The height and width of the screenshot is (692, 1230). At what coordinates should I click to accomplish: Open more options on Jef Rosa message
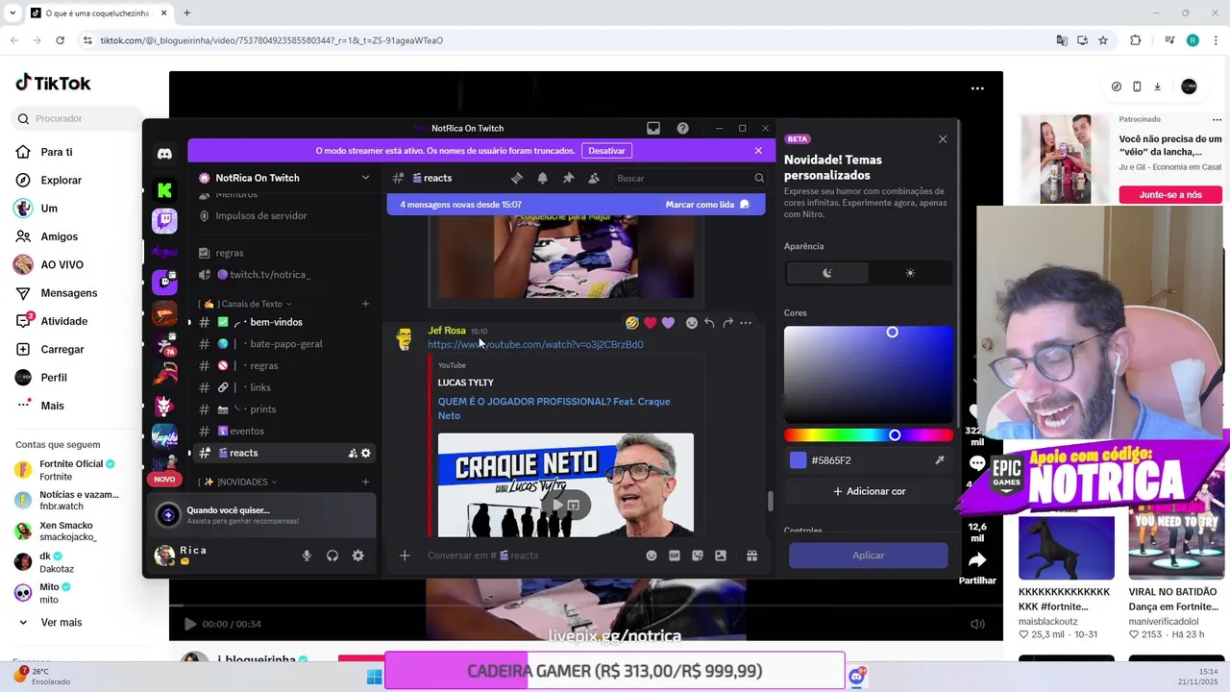746,323
